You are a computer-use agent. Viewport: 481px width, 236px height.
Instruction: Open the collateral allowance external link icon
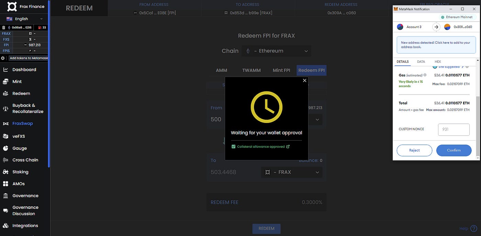tap(288, 147)
